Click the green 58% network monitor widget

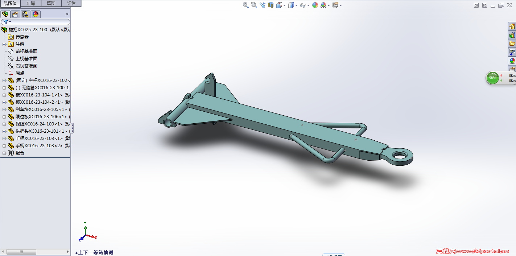pyautogui.click(x=493, y=78)
